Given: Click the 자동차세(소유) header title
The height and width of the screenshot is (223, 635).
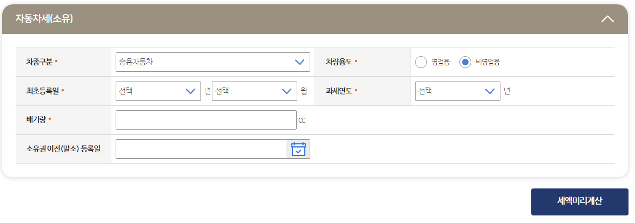Looking at the screenshot, I should 44,18.
